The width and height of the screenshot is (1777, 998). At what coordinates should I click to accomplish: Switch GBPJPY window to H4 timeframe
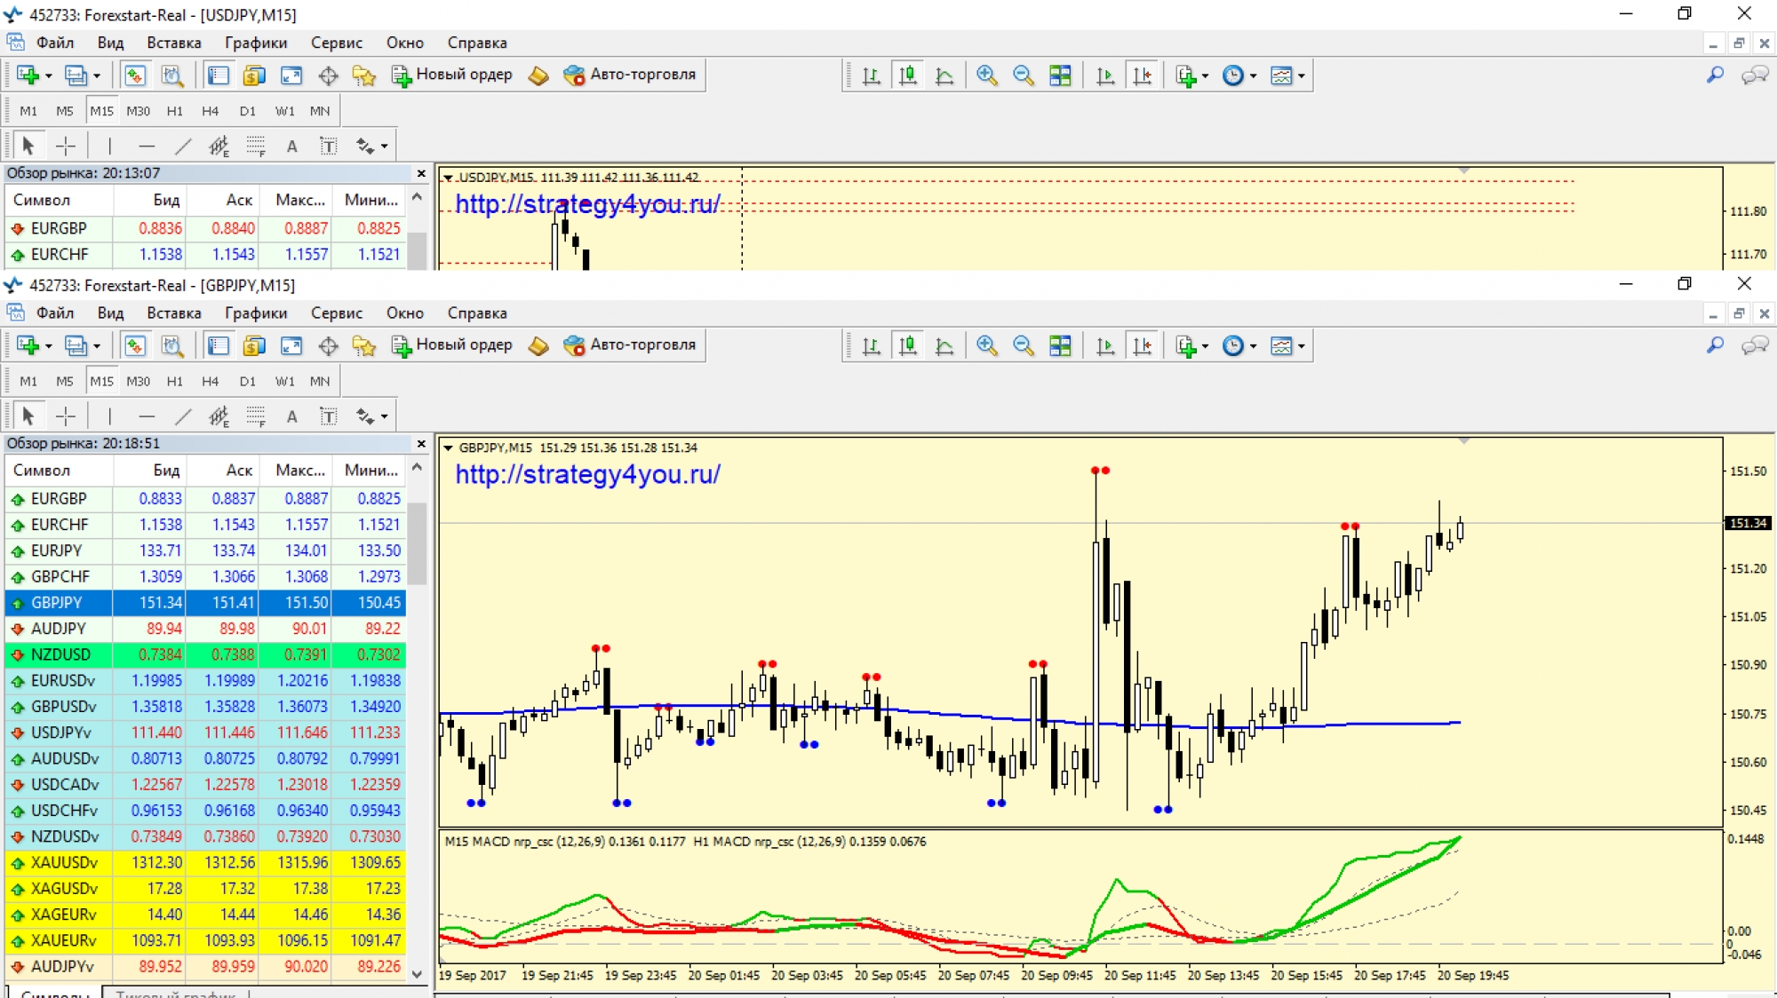point(210,381)
